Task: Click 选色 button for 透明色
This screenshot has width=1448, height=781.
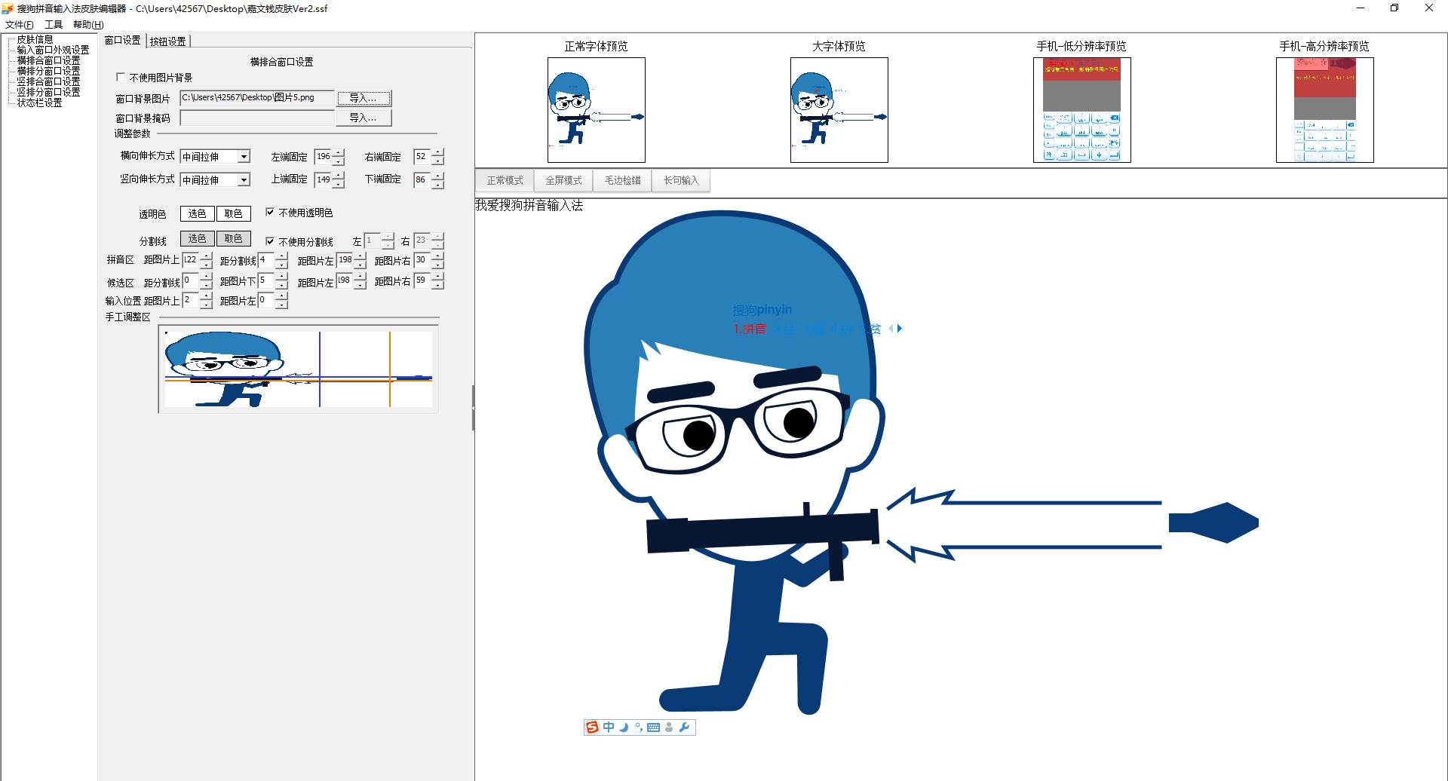Action: click(x=197, y=213)
